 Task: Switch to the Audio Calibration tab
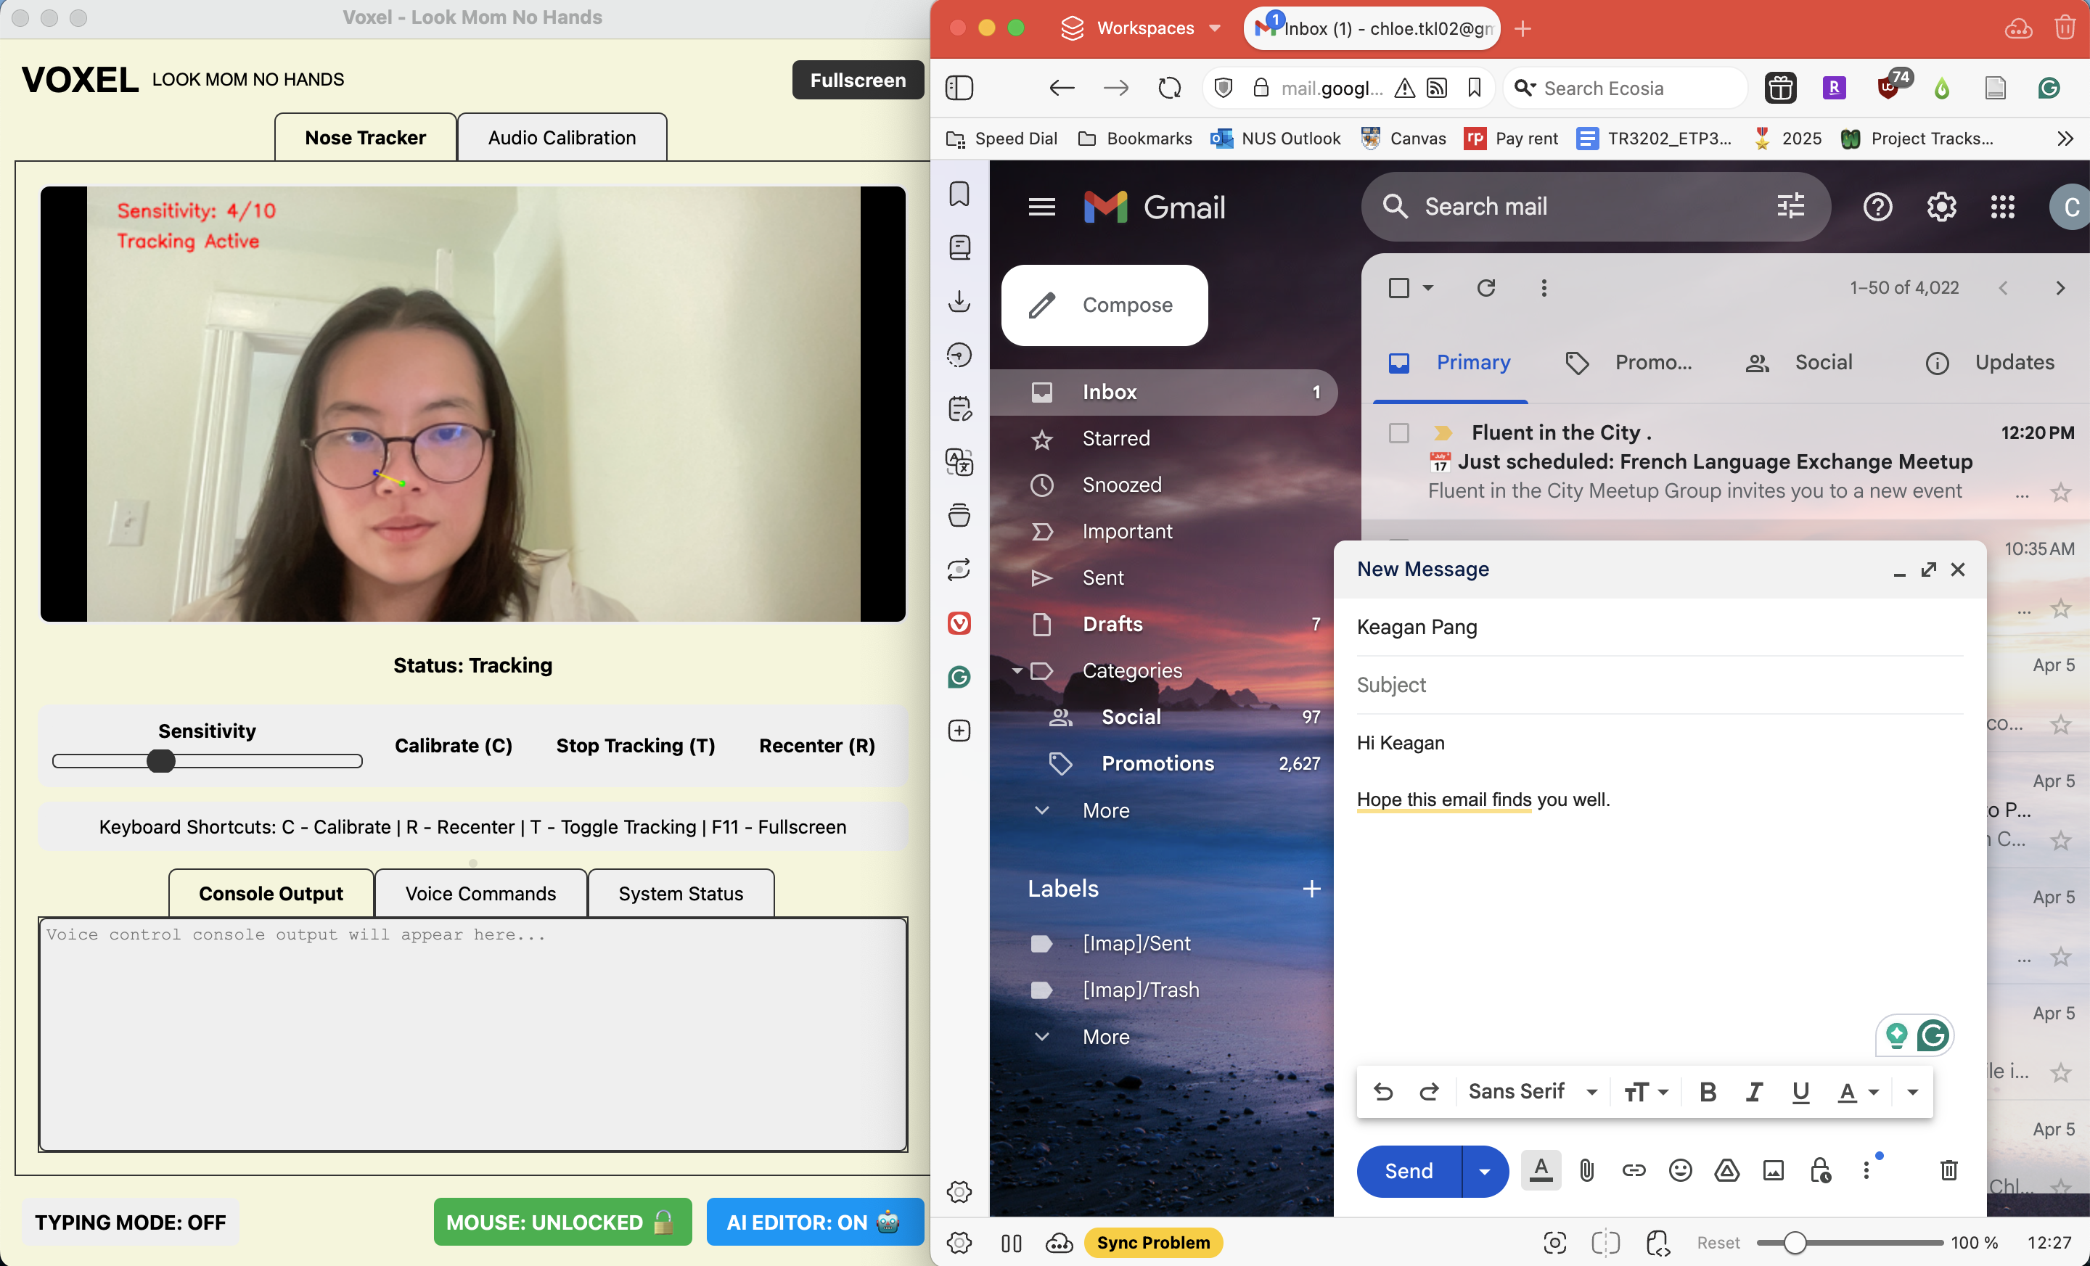coord(562,137)
